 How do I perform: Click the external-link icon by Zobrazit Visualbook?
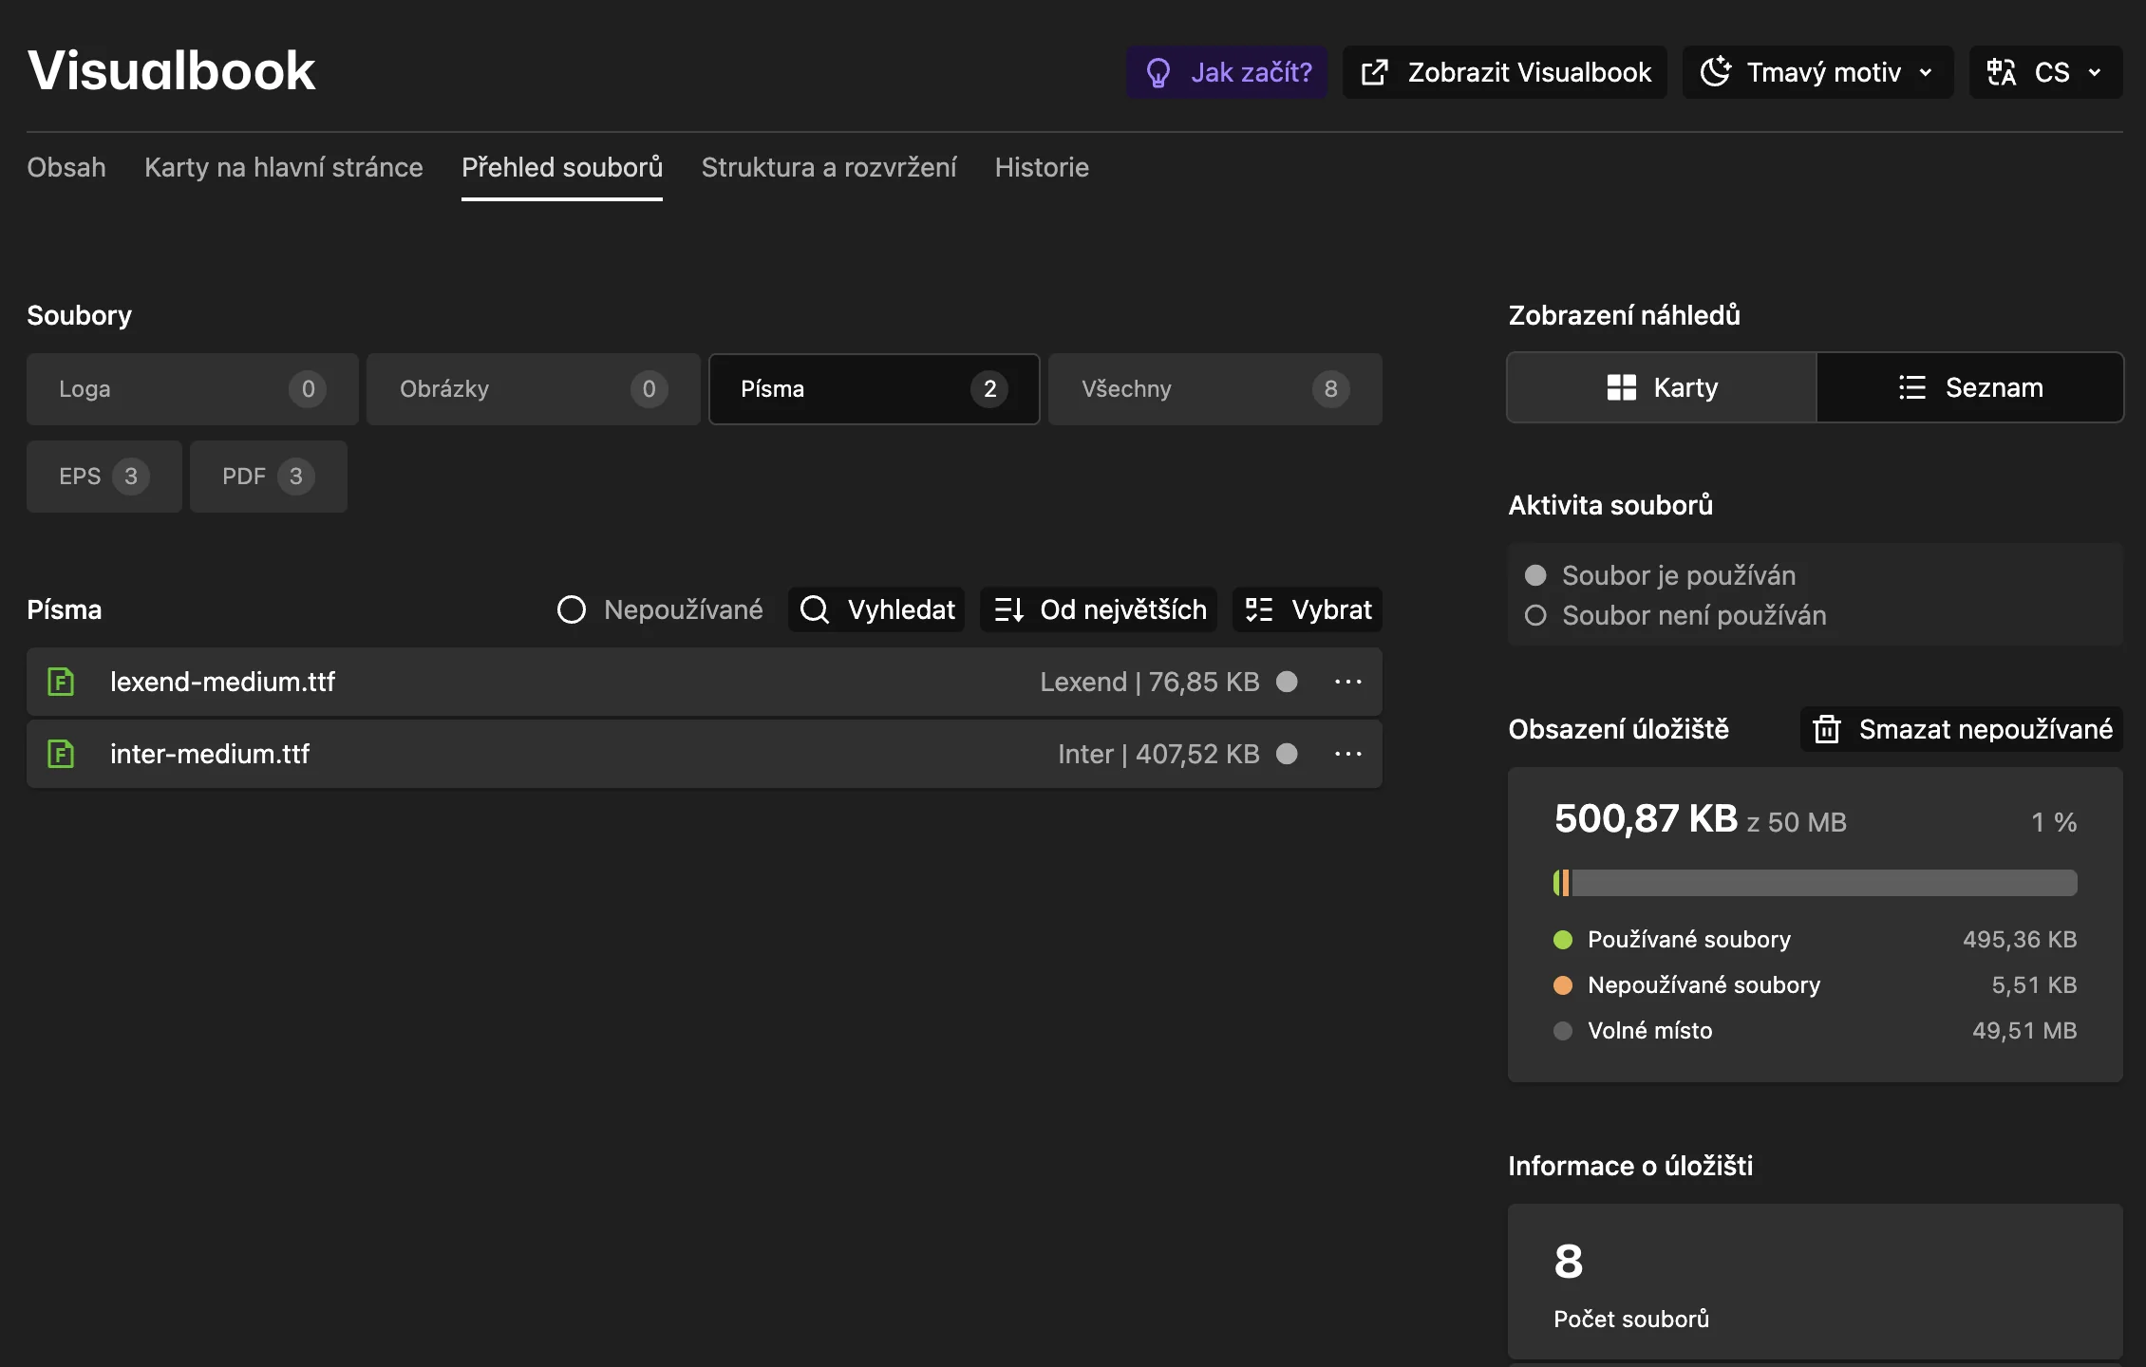pos(1375,72)
